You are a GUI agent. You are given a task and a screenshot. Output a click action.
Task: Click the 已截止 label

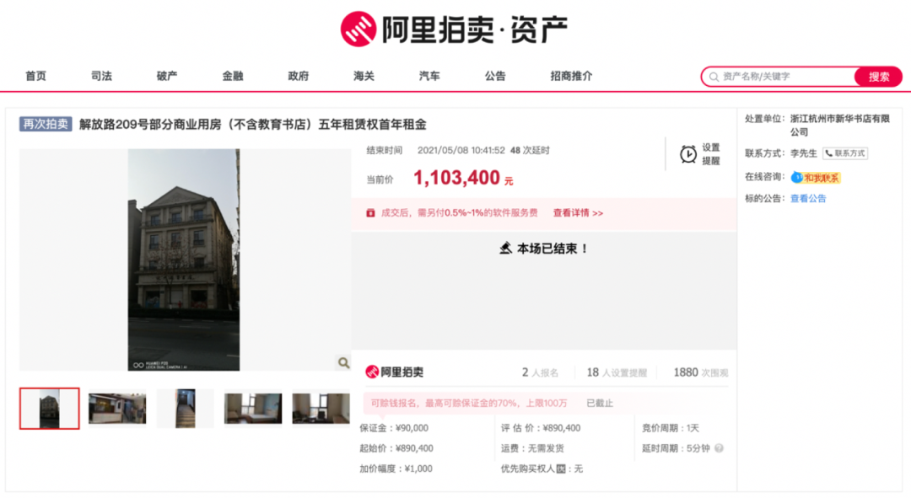pos(600,403)
